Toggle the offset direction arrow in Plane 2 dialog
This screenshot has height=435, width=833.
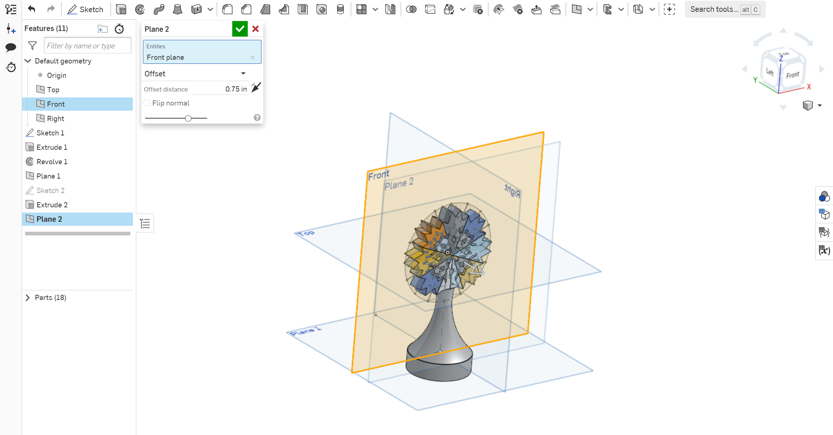pyautogui.click(x=256, y=88)
